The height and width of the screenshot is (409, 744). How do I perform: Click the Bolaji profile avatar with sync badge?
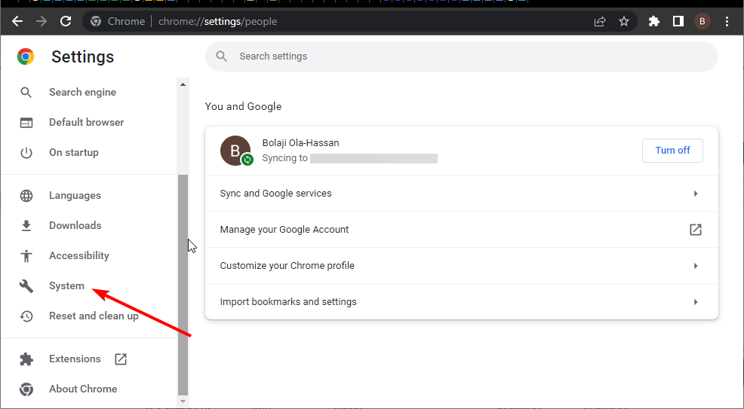(236, 151)
